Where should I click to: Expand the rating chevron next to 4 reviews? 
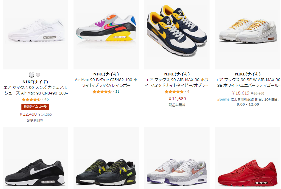point(185,92)
